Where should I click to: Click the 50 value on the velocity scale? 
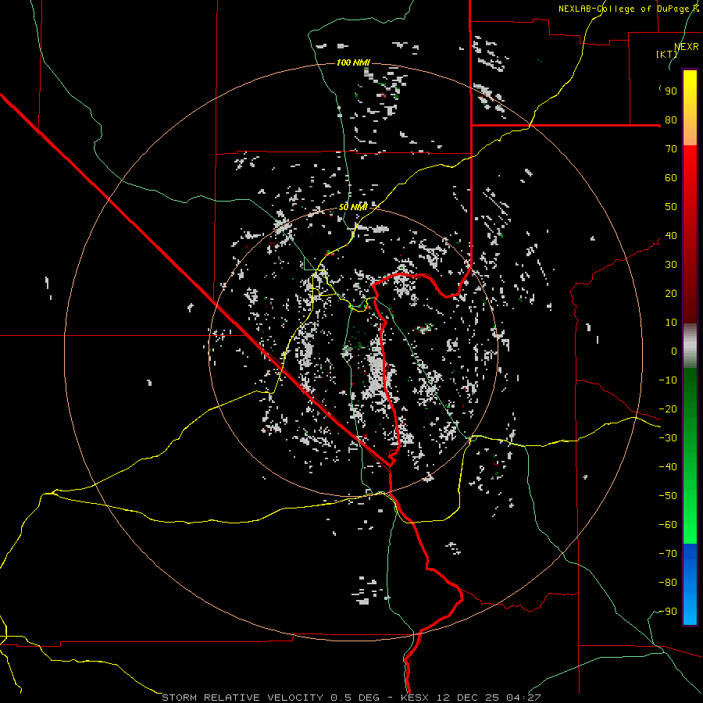[671, 207]
